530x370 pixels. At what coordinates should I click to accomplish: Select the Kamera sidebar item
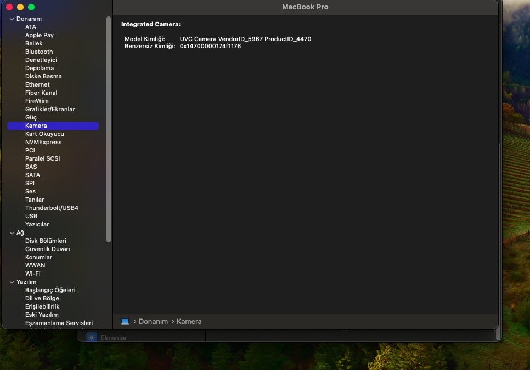click(36, 126)
